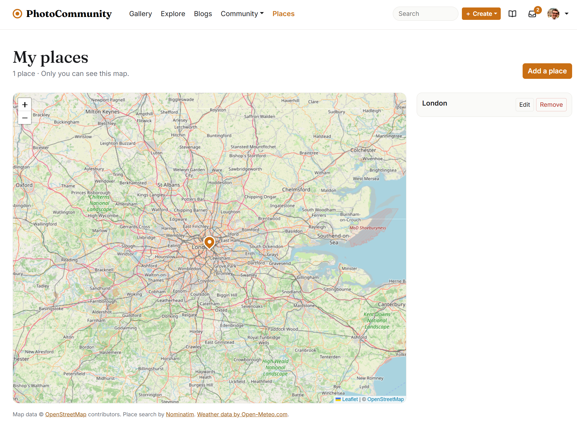Click the My places heading
Image resolution: width=577 pixels, height=435 pixels.
51,57
